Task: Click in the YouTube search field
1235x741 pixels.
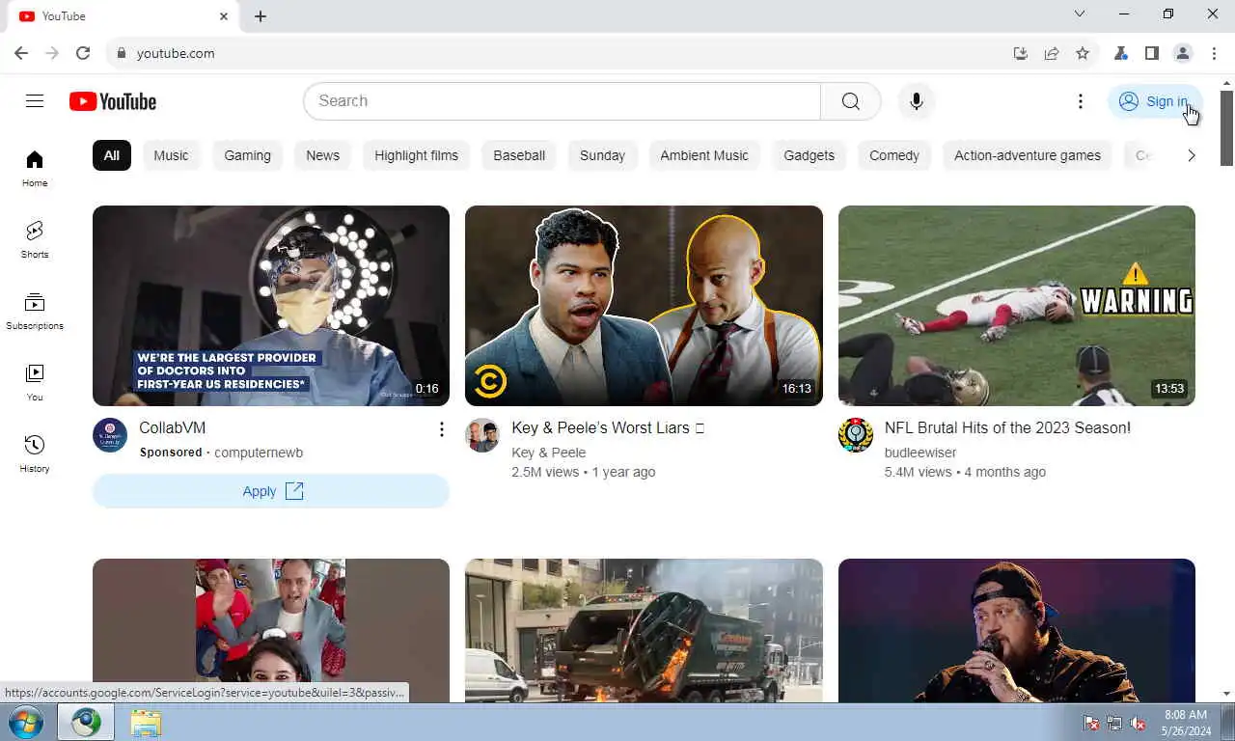Action: pyautogui.click(x=562, y=101)
